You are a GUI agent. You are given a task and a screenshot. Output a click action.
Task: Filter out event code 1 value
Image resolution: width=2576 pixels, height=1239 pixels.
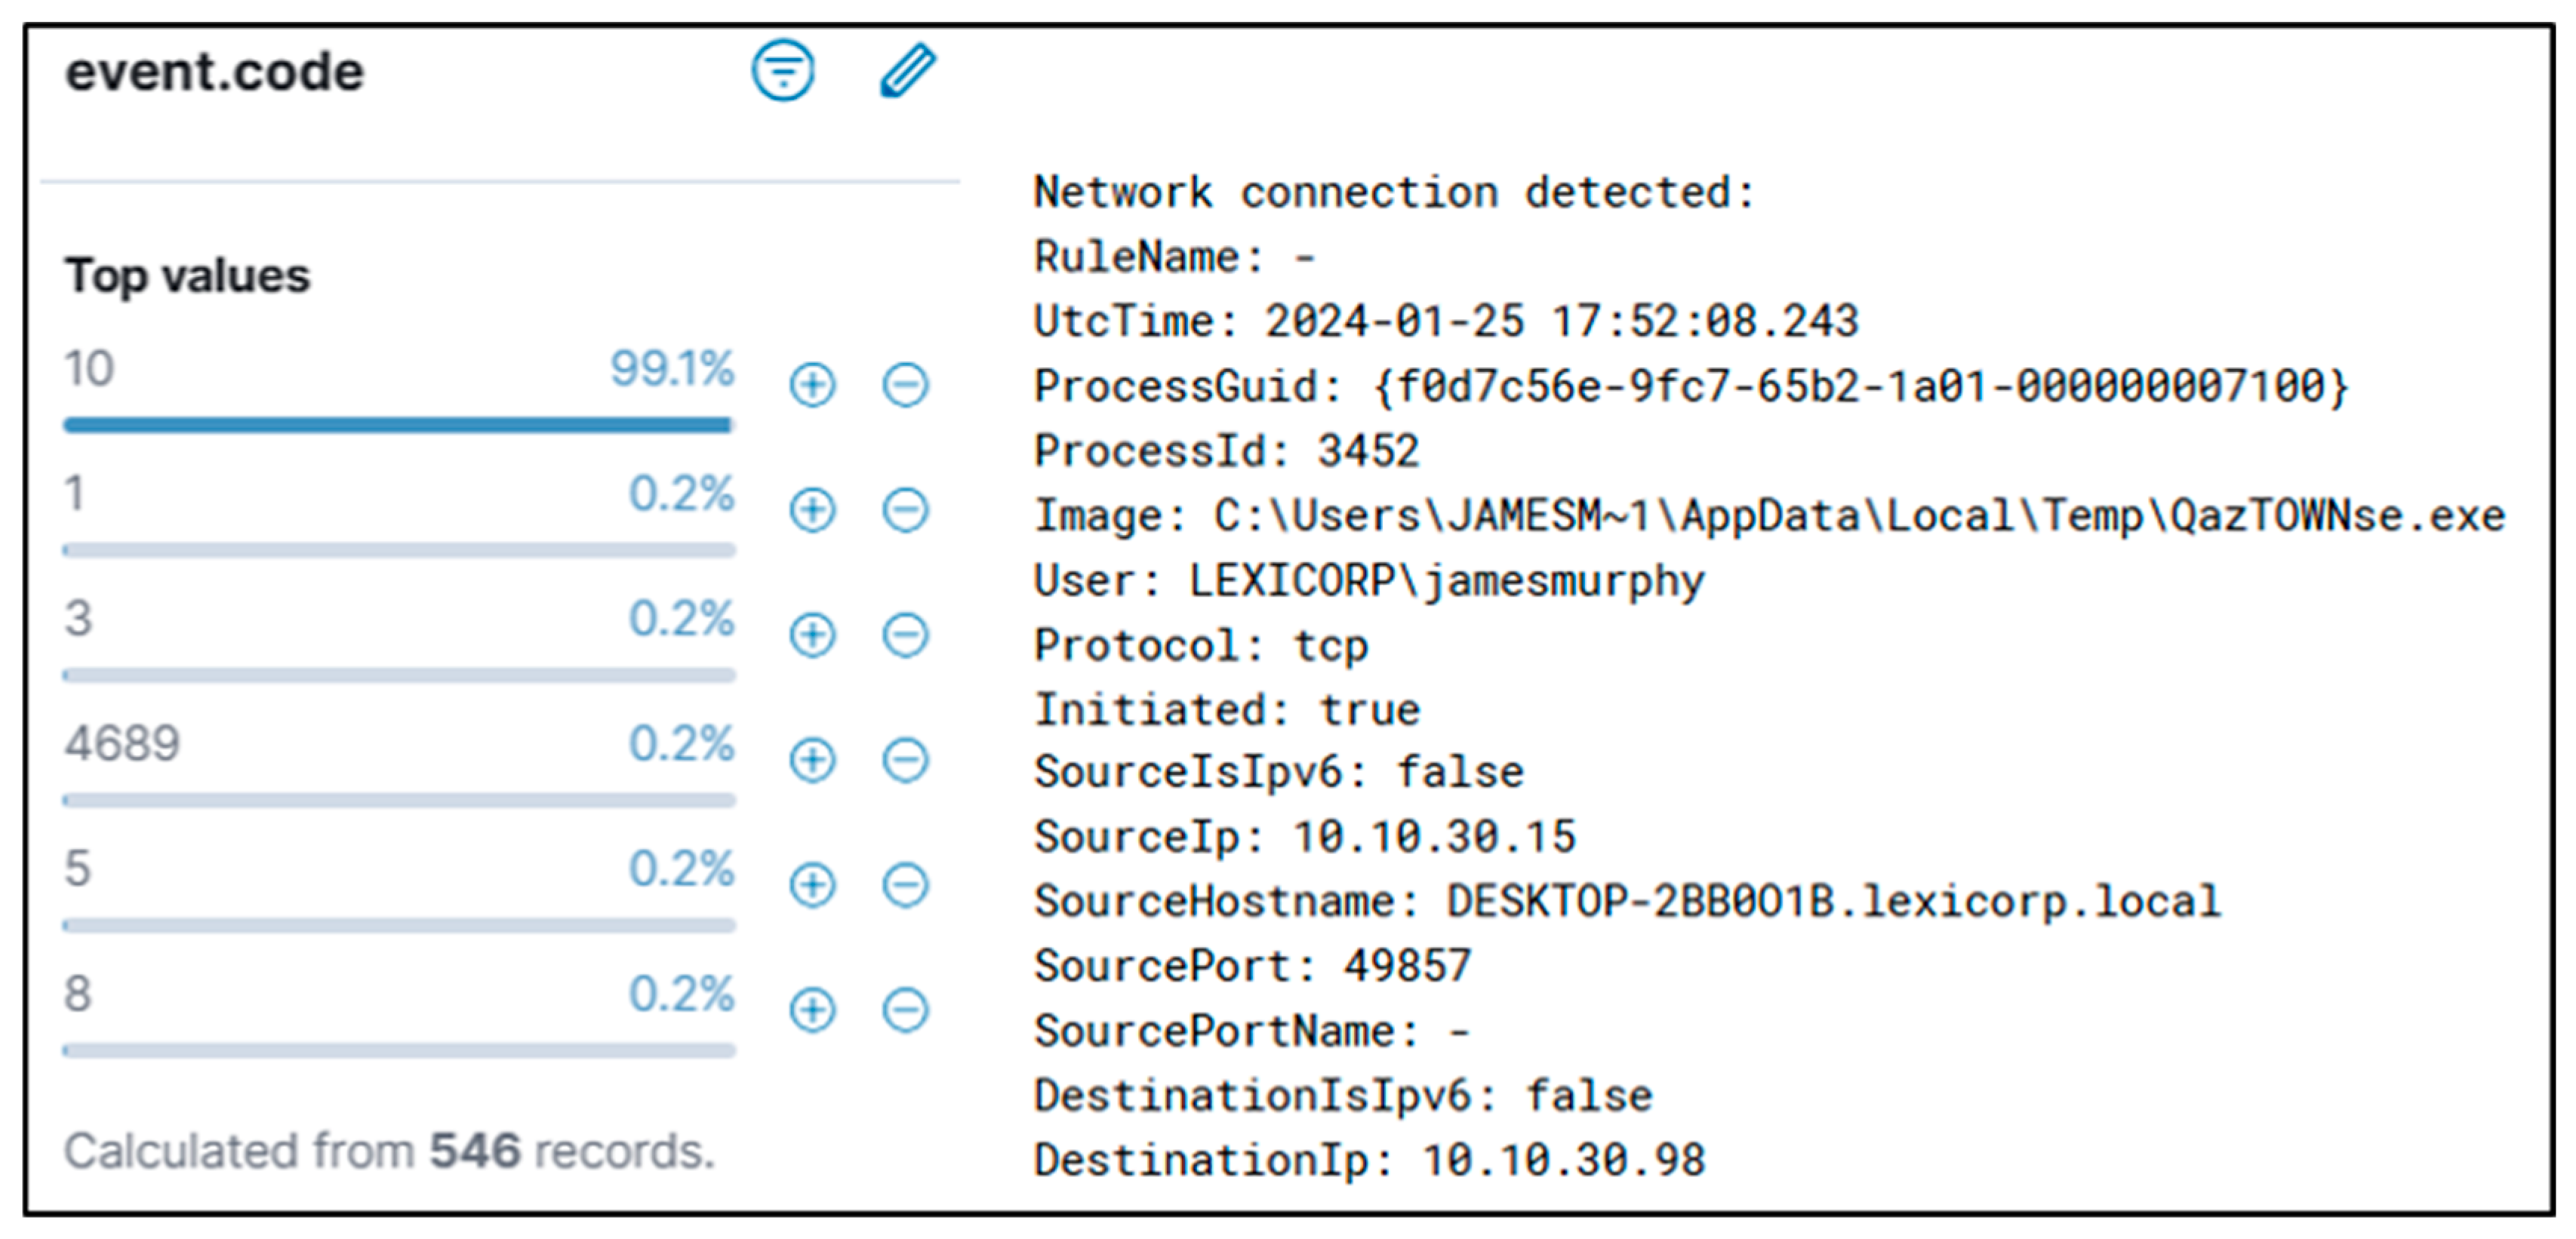click(905, 510)
